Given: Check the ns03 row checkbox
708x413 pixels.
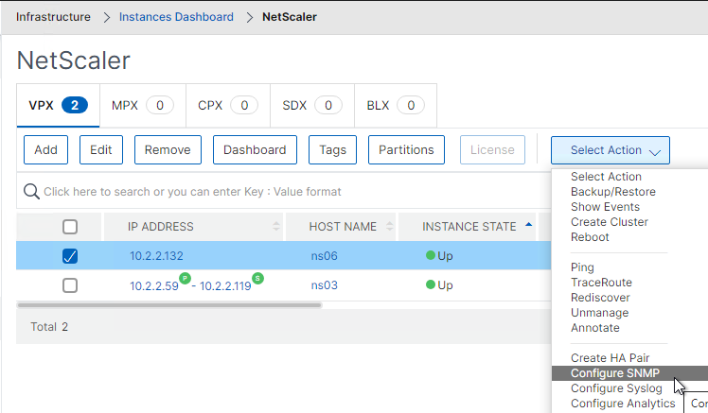Looking at the screenshot, I should 70,285.
